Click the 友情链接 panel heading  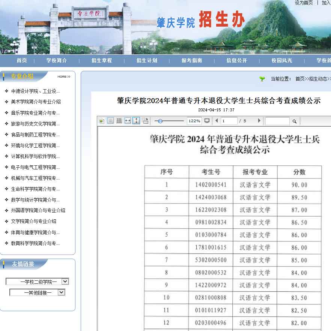23,264
